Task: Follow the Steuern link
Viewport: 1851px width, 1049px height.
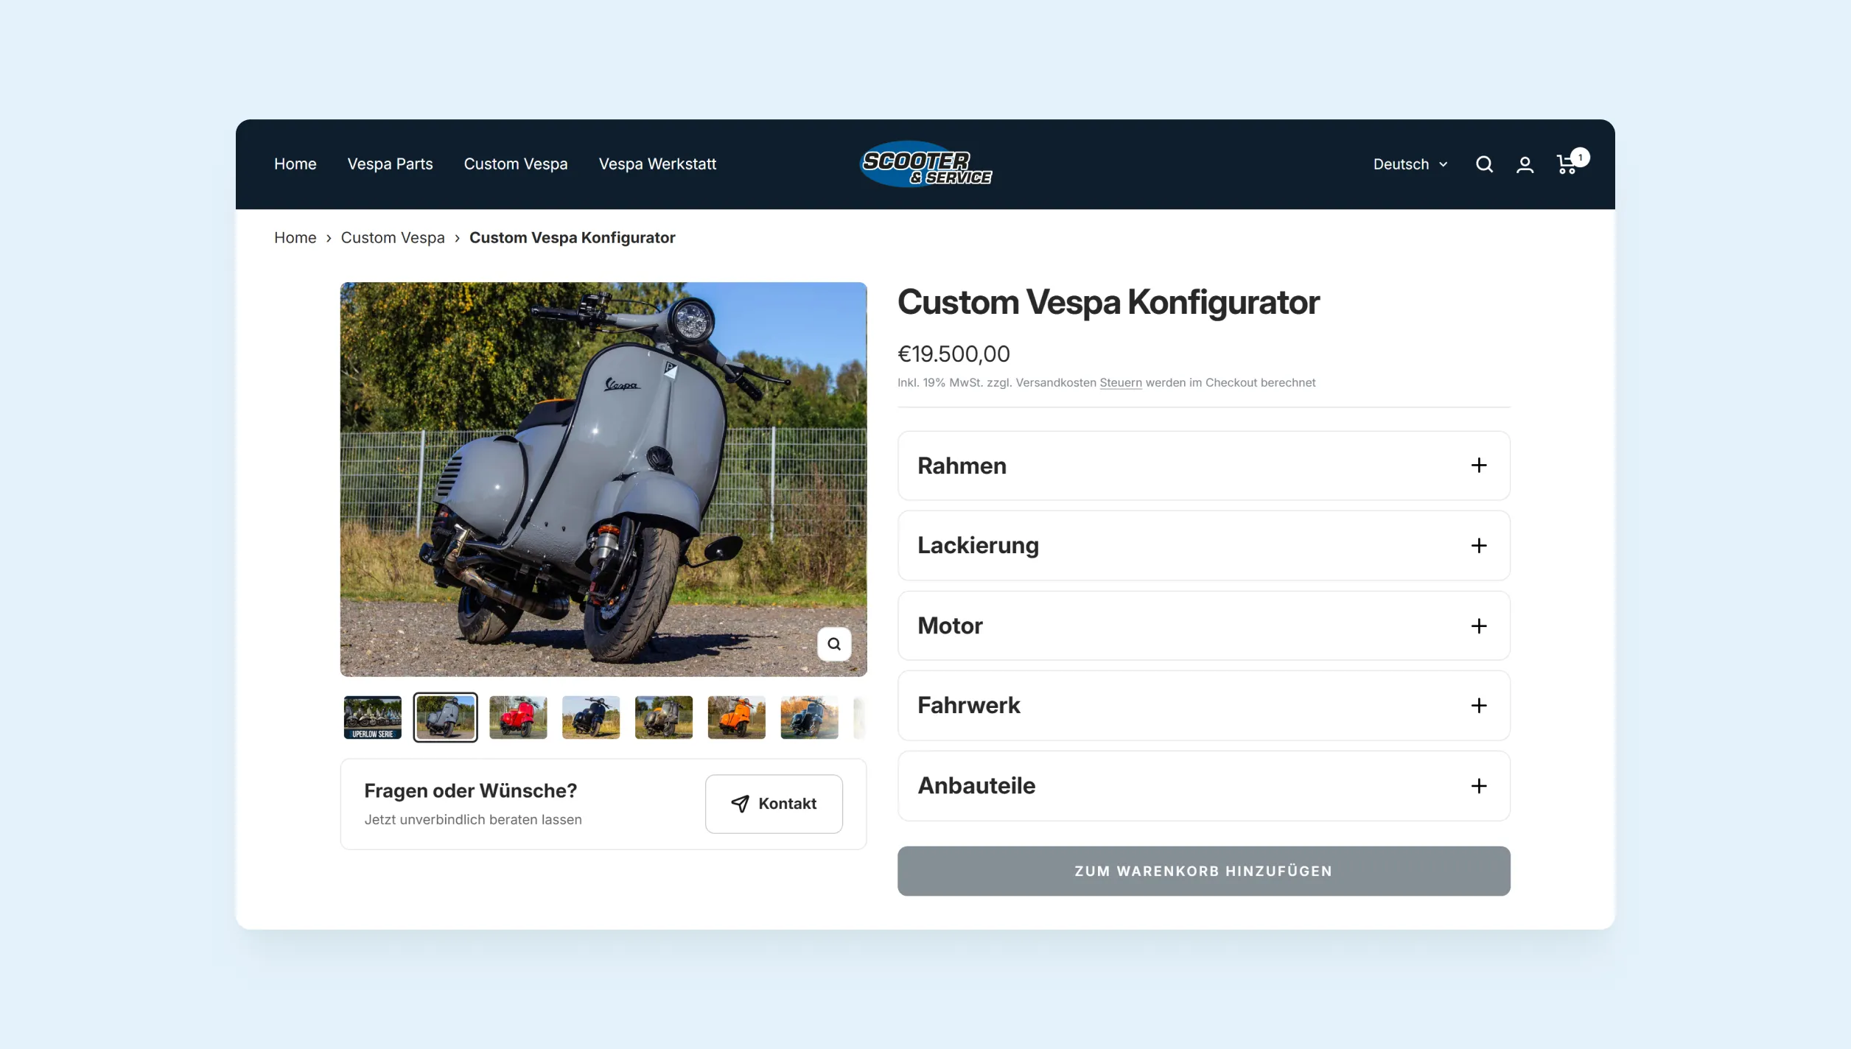Action: tap(1120, 383)
